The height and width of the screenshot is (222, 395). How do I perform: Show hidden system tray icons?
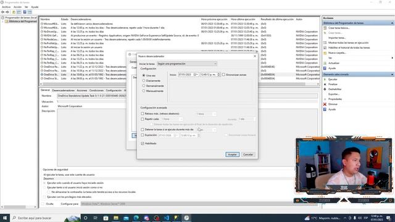345,218
